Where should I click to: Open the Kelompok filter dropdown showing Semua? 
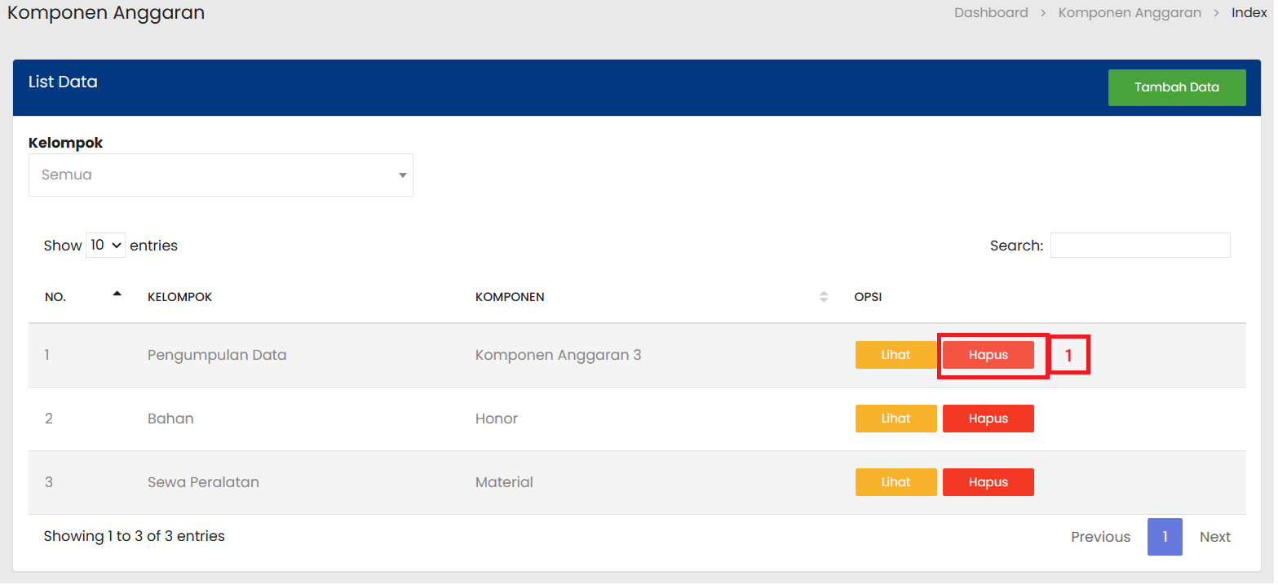220,175
